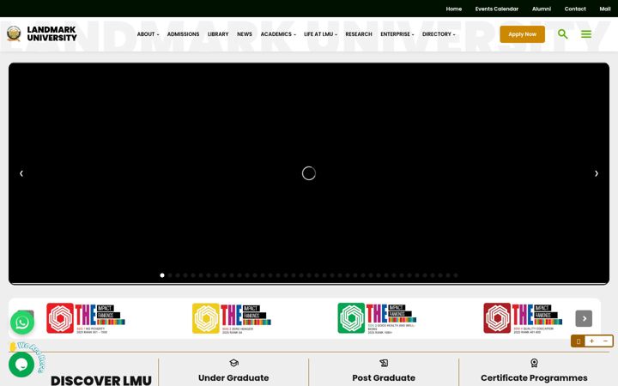Click the Under Graduate graduation cap icon
Screen dimensions: 618x386
233,363
